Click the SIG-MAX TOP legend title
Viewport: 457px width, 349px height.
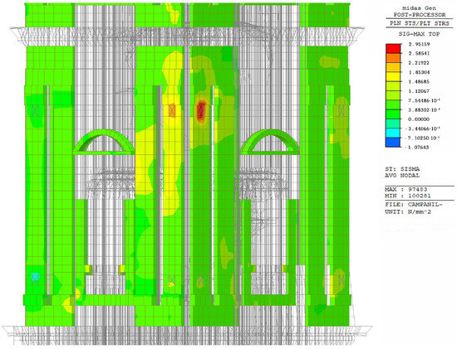419,34
